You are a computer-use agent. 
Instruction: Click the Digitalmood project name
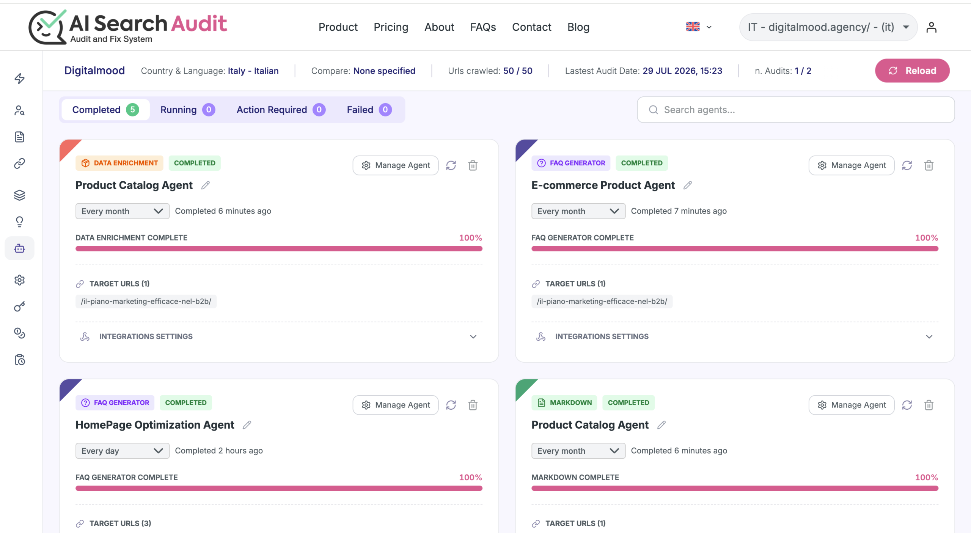pos(94,71)
